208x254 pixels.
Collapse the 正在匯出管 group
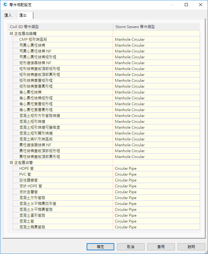(x=11, y=162)
